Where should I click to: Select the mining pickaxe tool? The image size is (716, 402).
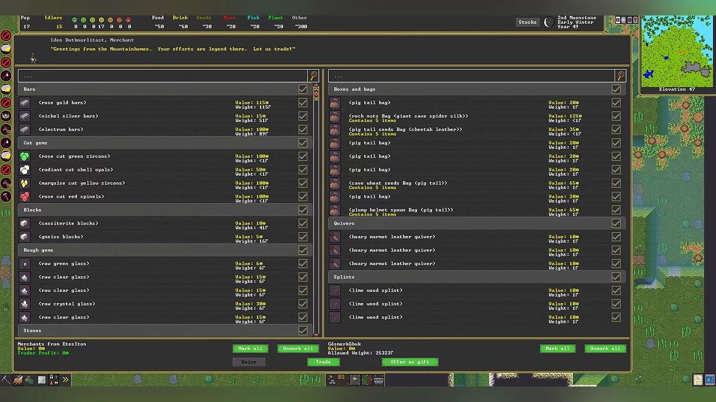[6, 379]
